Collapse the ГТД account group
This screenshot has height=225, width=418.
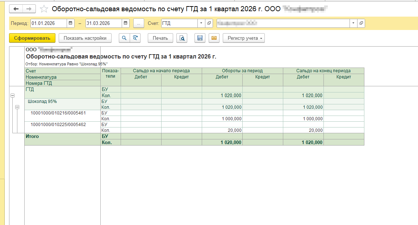13,95
